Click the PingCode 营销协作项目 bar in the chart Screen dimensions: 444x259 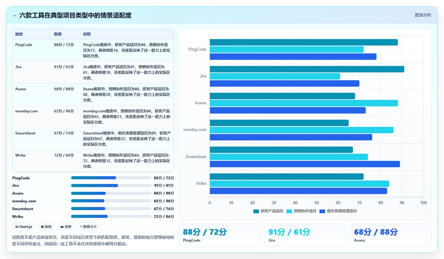(x=287, y=49)
